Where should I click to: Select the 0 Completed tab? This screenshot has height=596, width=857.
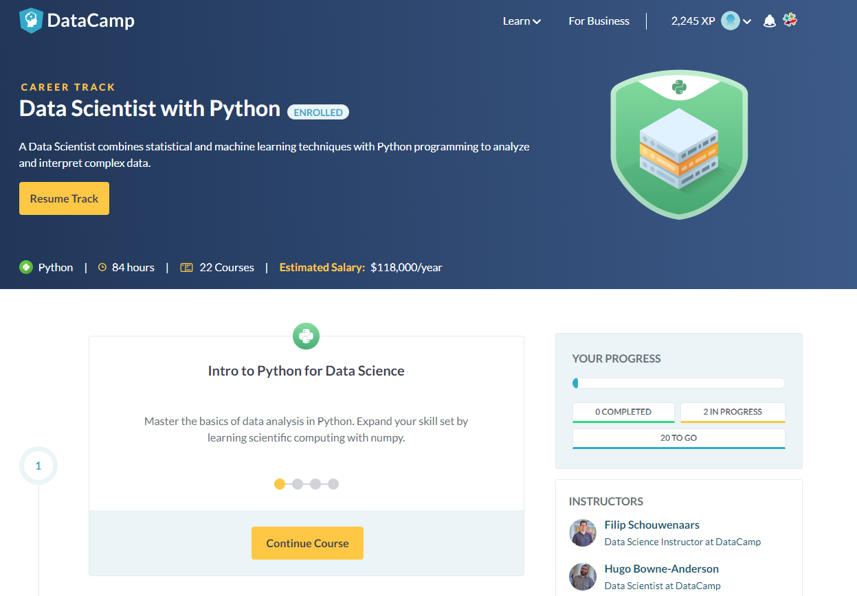623,412
